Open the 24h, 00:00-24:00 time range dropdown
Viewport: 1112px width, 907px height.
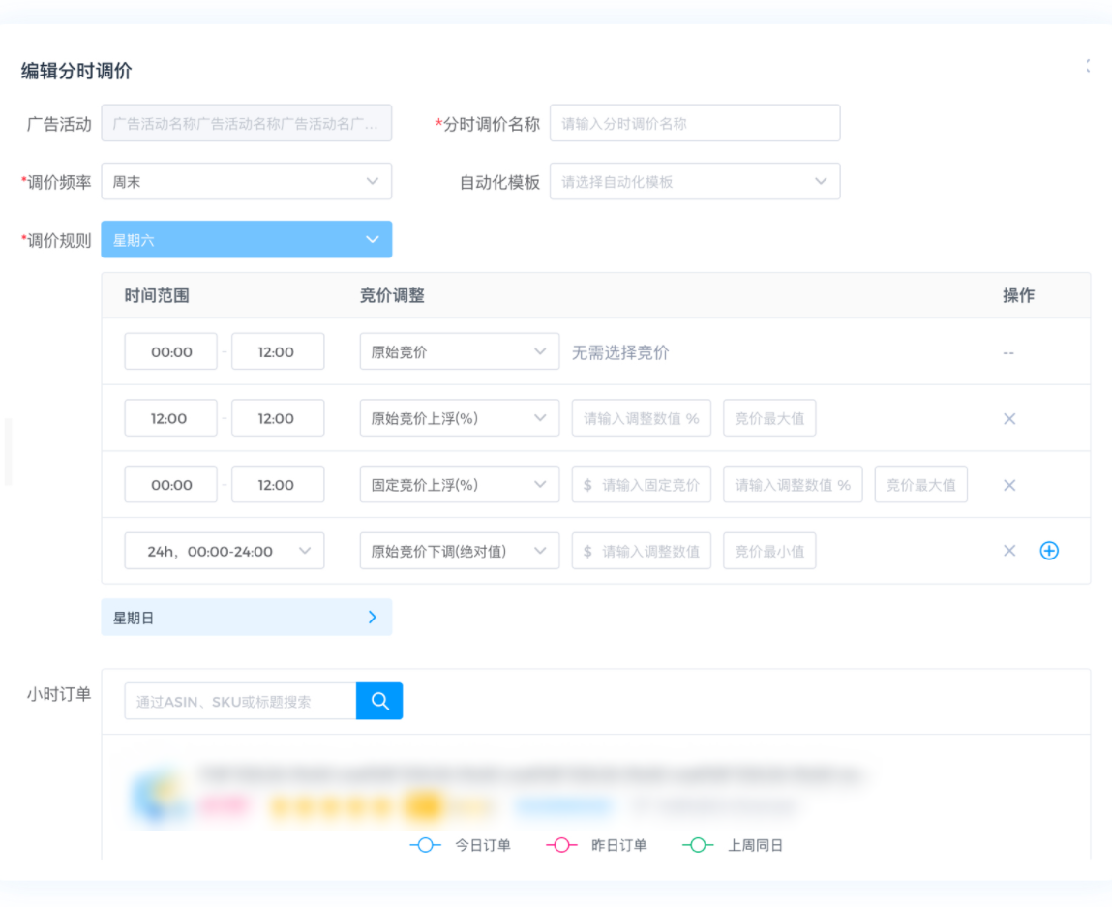click(x=224, y=551)
